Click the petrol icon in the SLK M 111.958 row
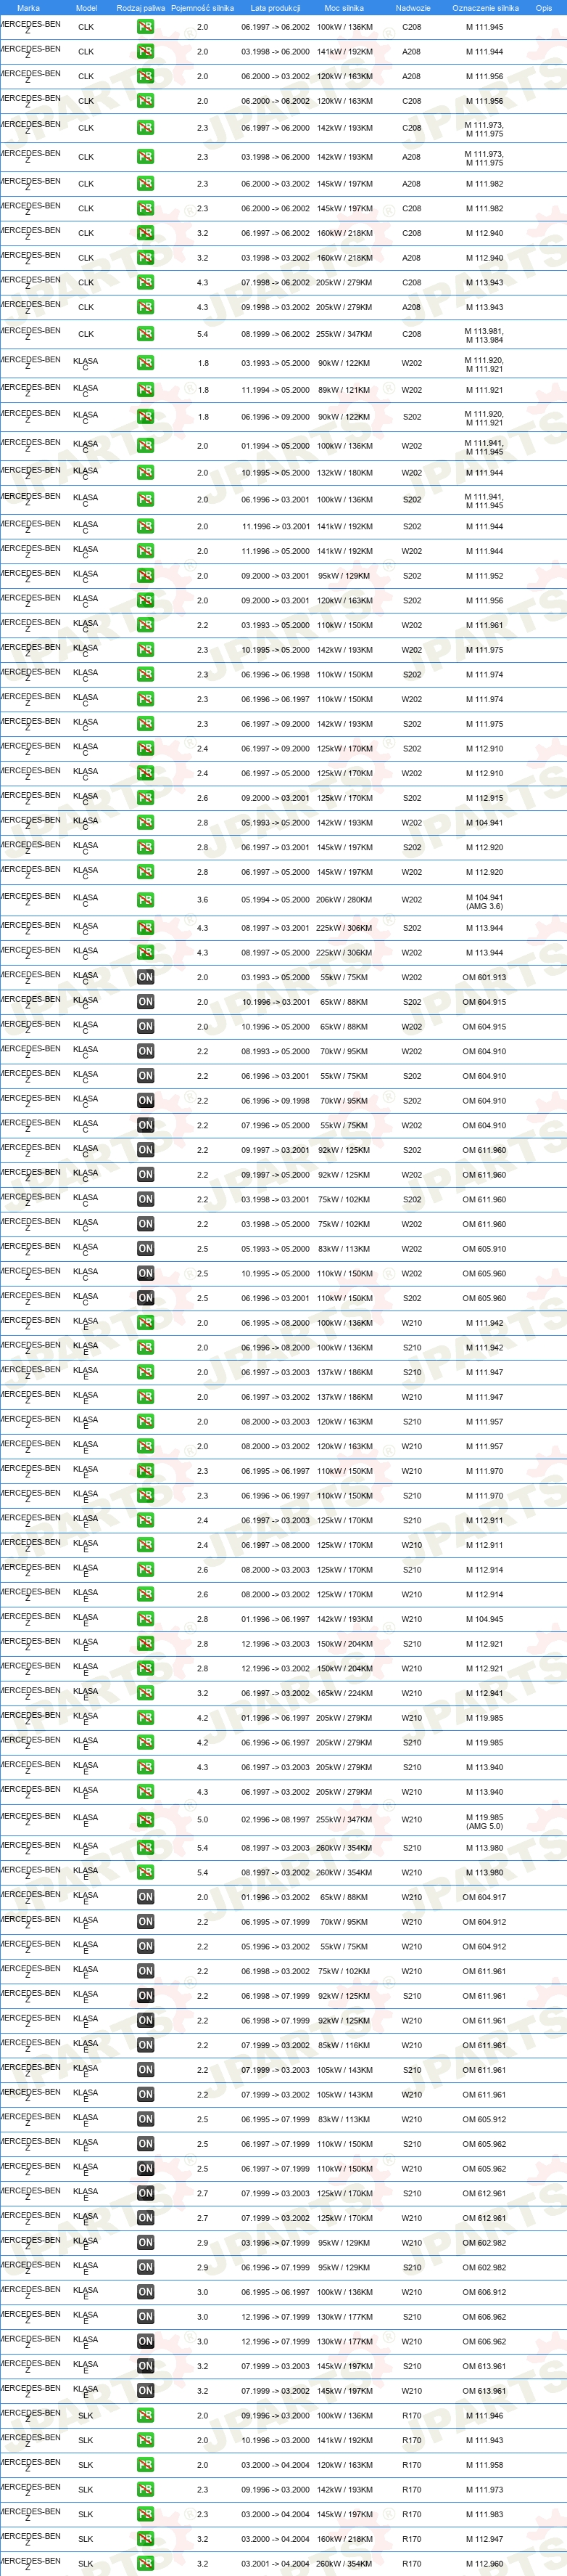This screenshot has width=567, height=2576. (146, 2465)
